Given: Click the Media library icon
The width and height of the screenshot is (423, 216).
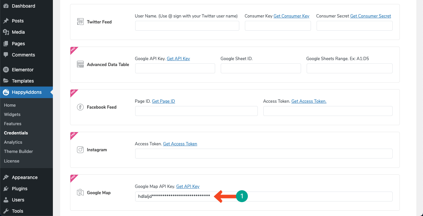Looking at the screenshot, I should 6,32.
